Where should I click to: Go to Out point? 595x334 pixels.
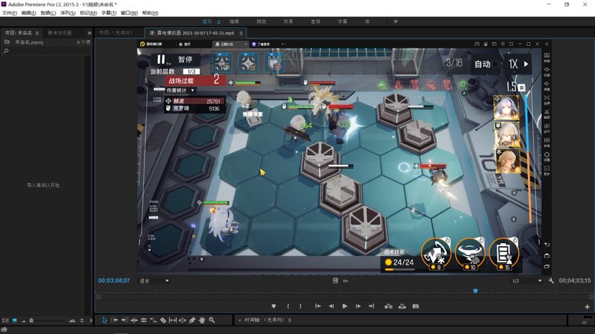coord(371,306)
